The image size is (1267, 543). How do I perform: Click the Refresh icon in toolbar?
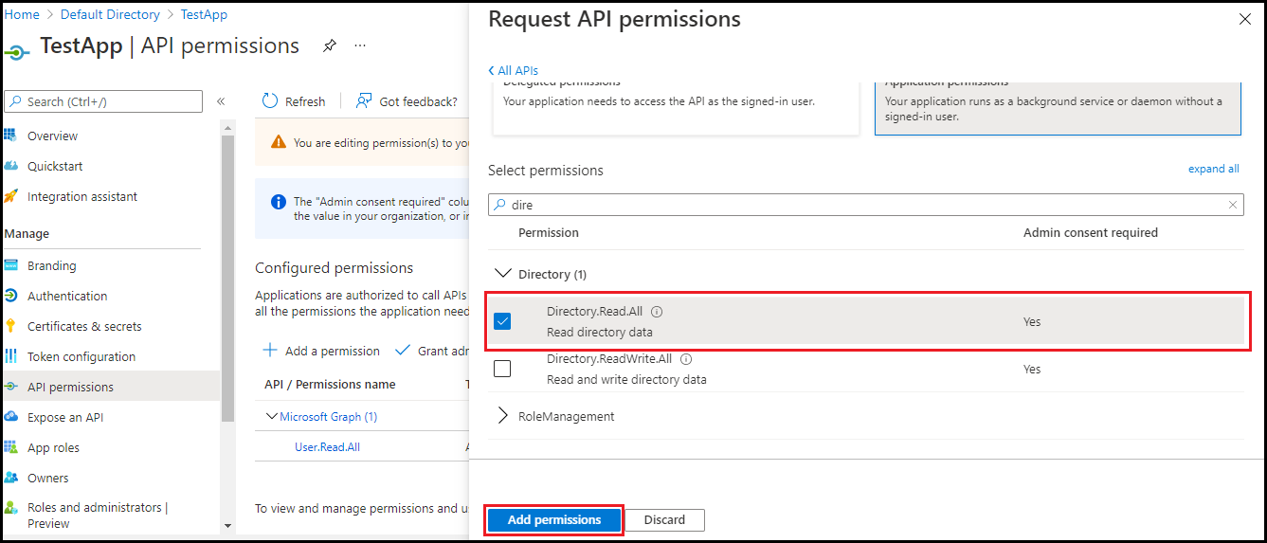(x=270, y=101)
